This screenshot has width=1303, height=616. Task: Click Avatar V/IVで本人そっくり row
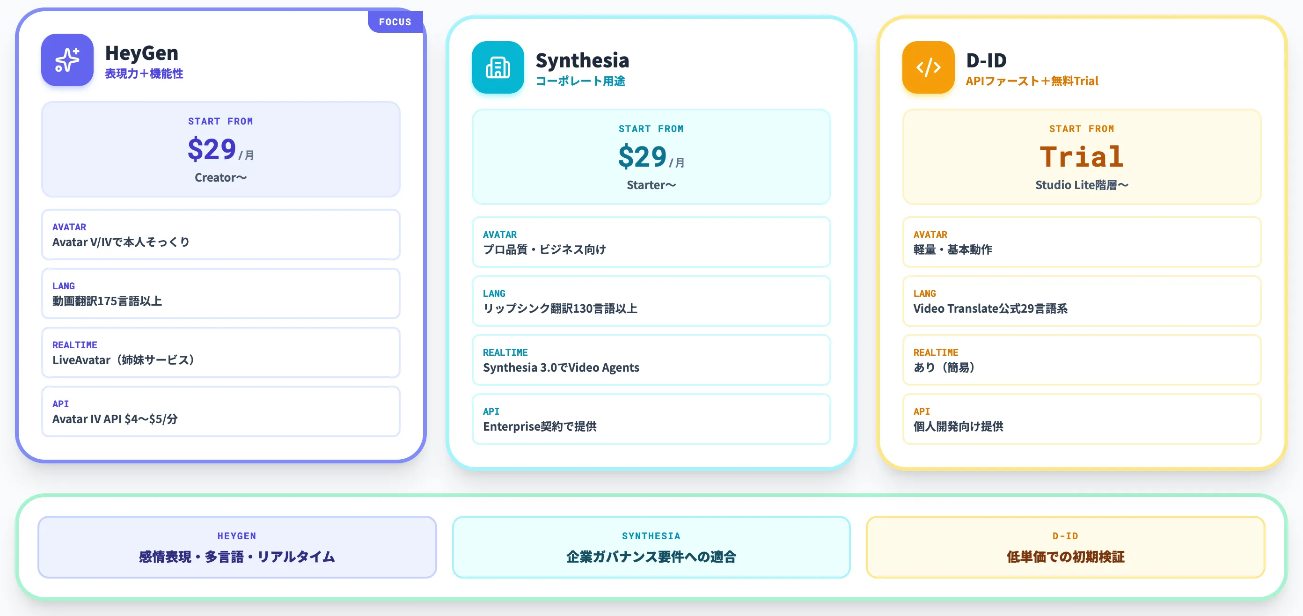(220, 235)
